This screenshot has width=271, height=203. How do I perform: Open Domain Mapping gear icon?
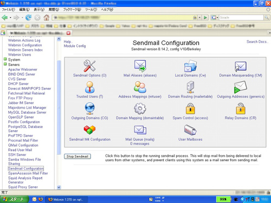point(140,108)
